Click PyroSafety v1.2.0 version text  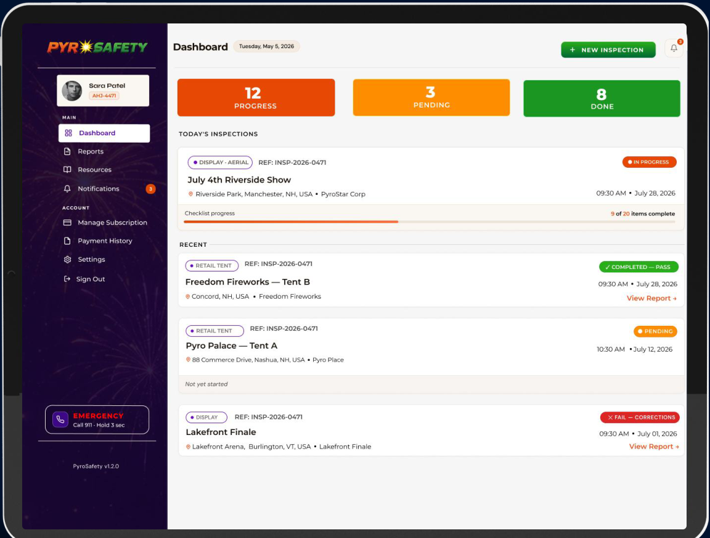pos(96,466)
